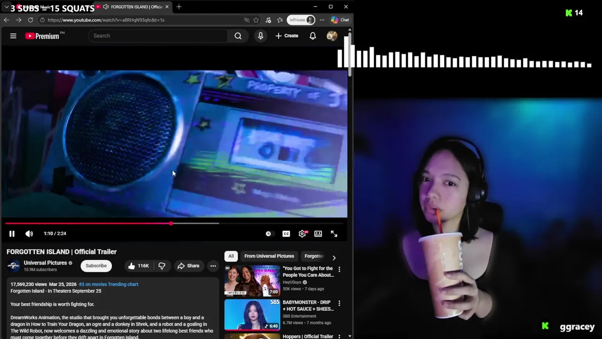Screen dimensions: 602x339
Task: Open the Universal Pictures channel avatar
Action: pos(13,266)
